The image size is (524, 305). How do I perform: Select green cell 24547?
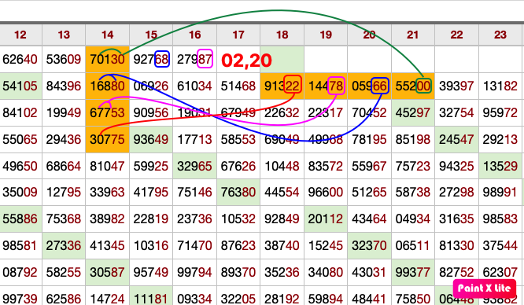pyautogui.click(x=456, y=140)
